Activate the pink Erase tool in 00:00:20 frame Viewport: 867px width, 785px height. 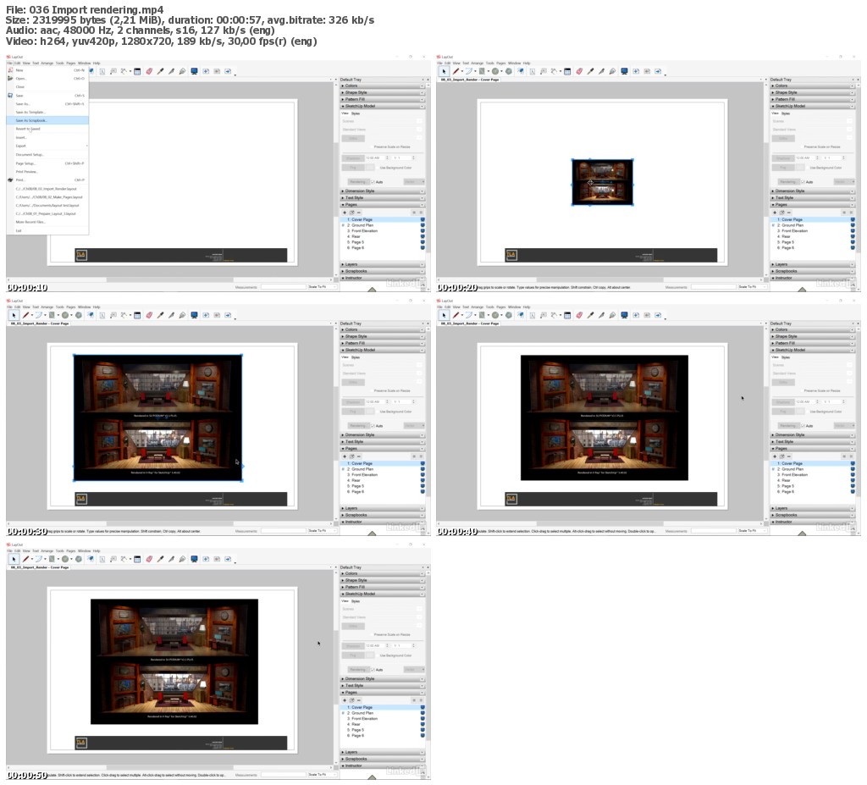tap(579, 71)
